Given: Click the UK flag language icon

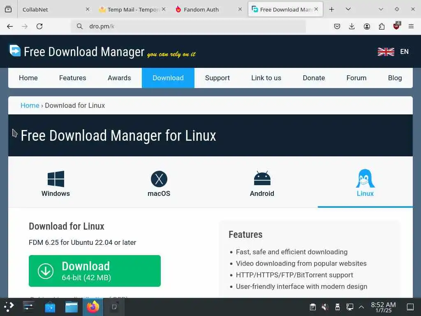Looking at the screenshot, I should (x=386, y=51).
